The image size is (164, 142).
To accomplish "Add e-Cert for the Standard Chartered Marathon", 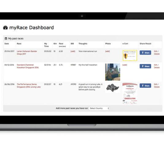I will coord(125,65).
